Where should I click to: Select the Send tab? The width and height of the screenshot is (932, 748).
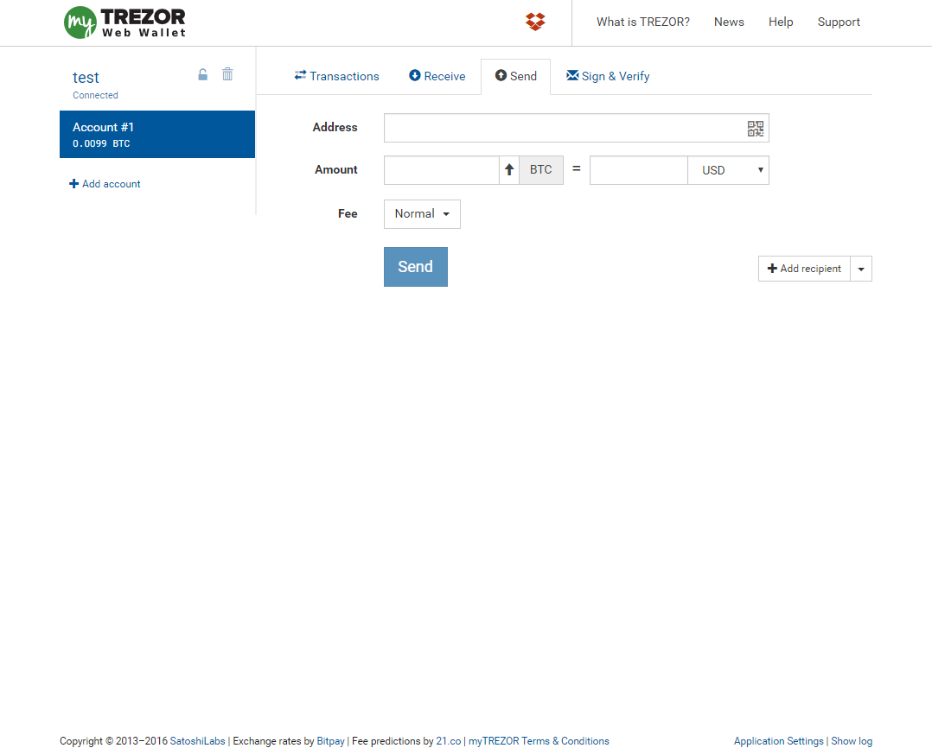point(516,76)
